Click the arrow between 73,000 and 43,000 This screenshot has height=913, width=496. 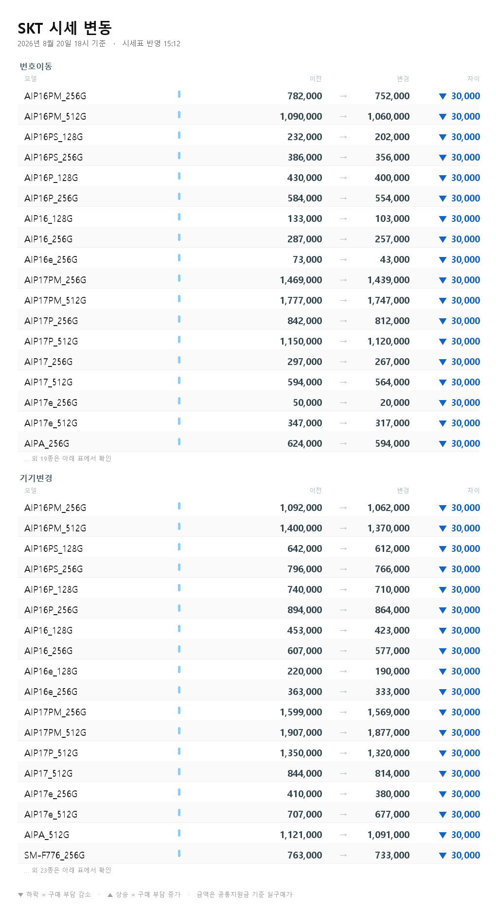[343, 260]
